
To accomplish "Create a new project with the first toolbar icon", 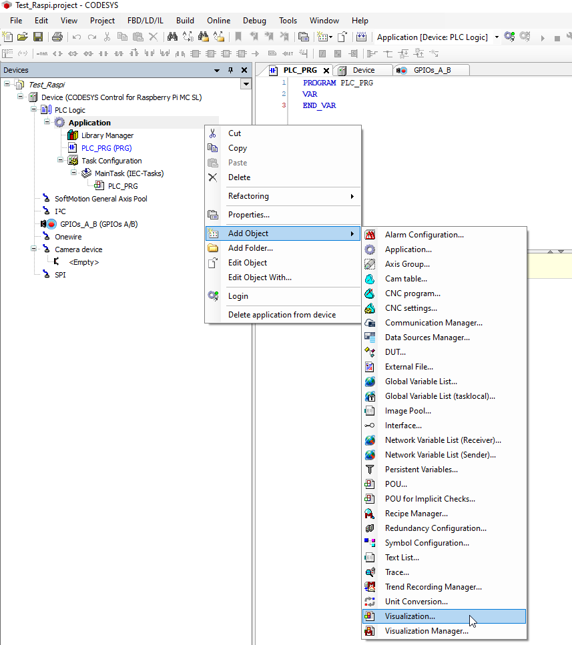I will tap(7, 36).
